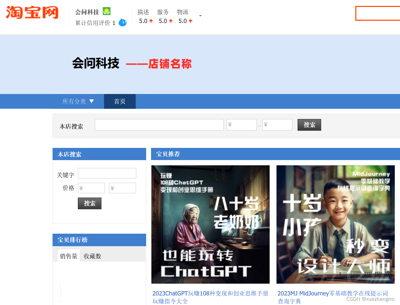Click the second 价格 field in sidebar
The width and height of the screenshot is (400, 305).
tap(122, 188)
